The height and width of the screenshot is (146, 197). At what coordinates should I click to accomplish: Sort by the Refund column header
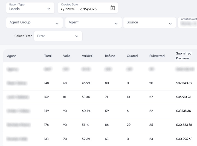point(110,56)
